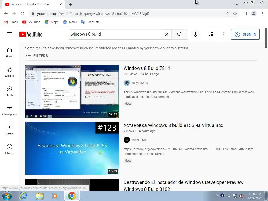Select the 'windows 8 build - YouTube' tab
This screenshot has height=201, width=268.
(33, 4)
